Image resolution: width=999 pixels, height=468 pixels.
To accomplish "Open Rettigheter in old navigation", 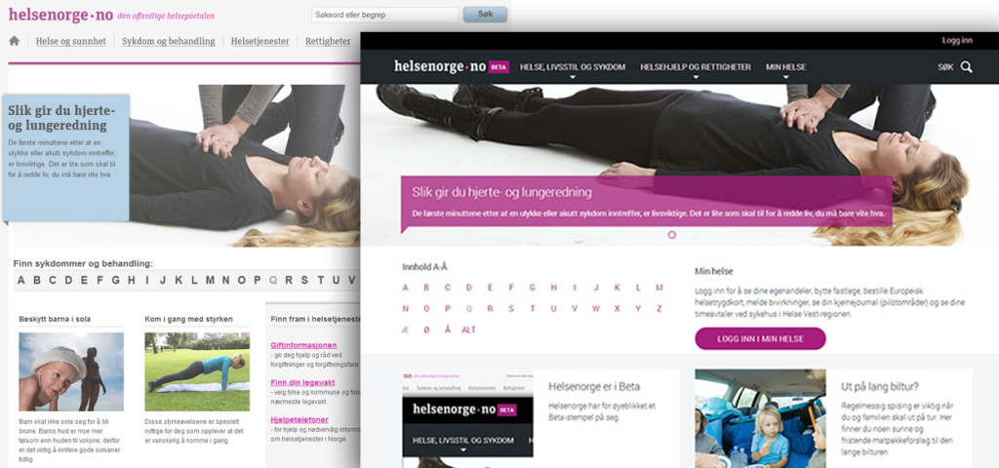I will pos(328,41).
